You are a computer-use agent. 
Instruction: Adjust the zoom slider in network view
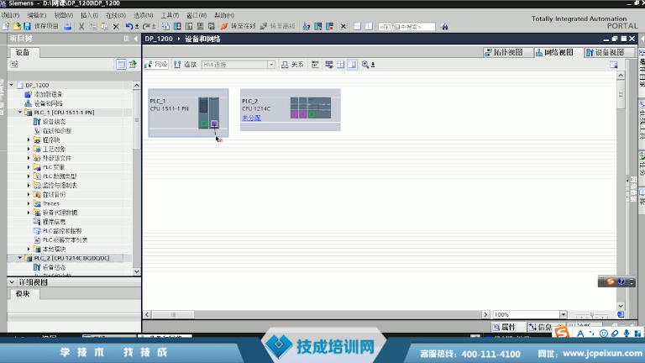point(592,315)
